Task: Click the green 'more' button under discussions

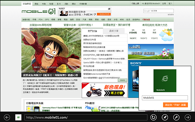Action: pos(122,80)
